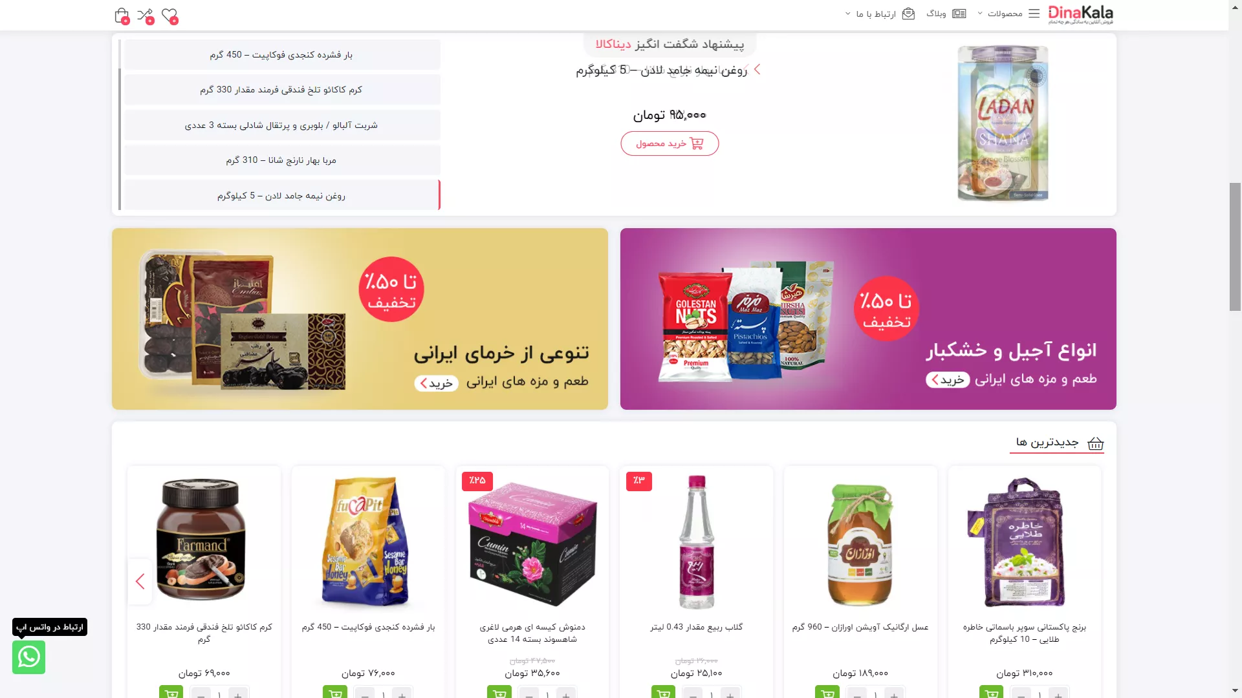
Task: Click the compare shuffle arrows icon
Action: (x=146, y=15)
